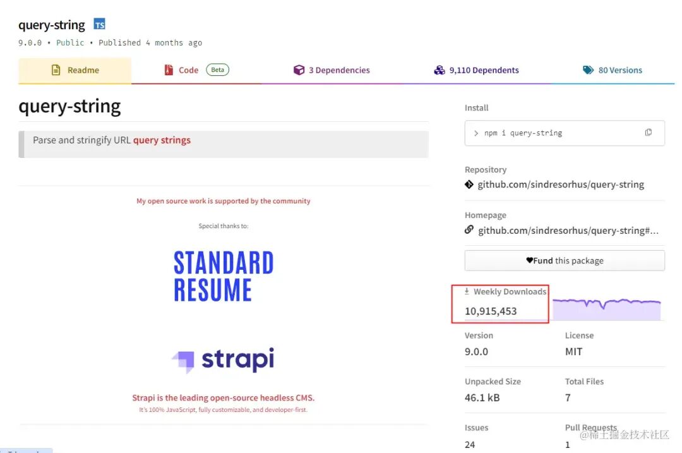682x453 pixels.
Task: Copy the npm install command
Action: coord(648,132)
